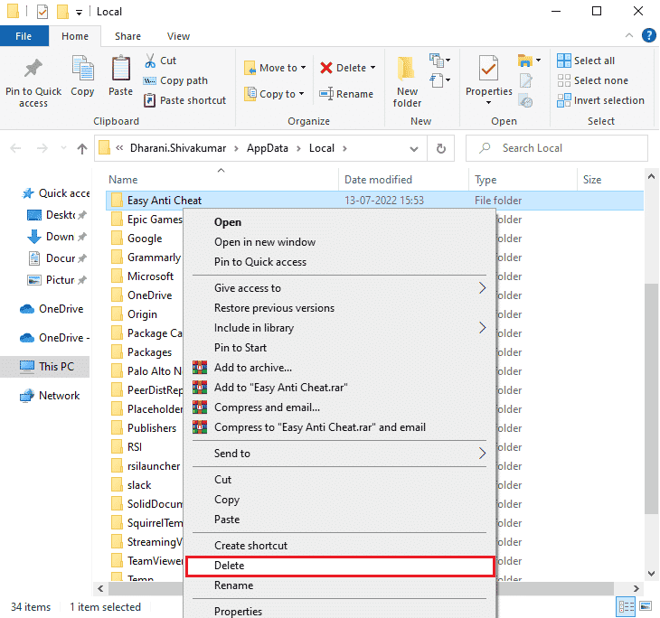Select the Google folder
Viewport: 660px width, 618px height.
coord(145,239)
